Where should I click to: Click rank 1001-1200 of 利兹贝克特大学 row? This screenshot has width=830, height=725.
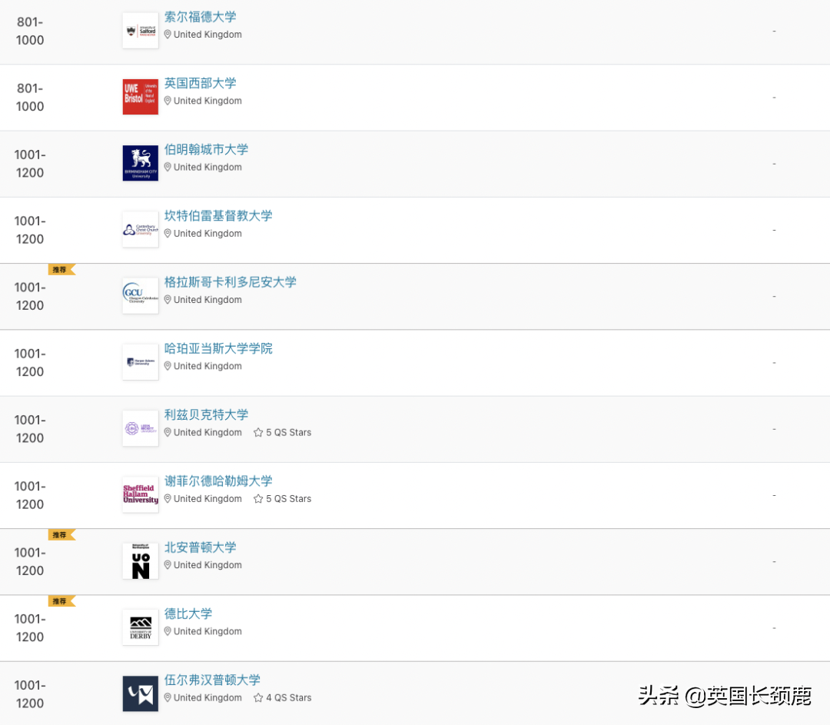30,428
